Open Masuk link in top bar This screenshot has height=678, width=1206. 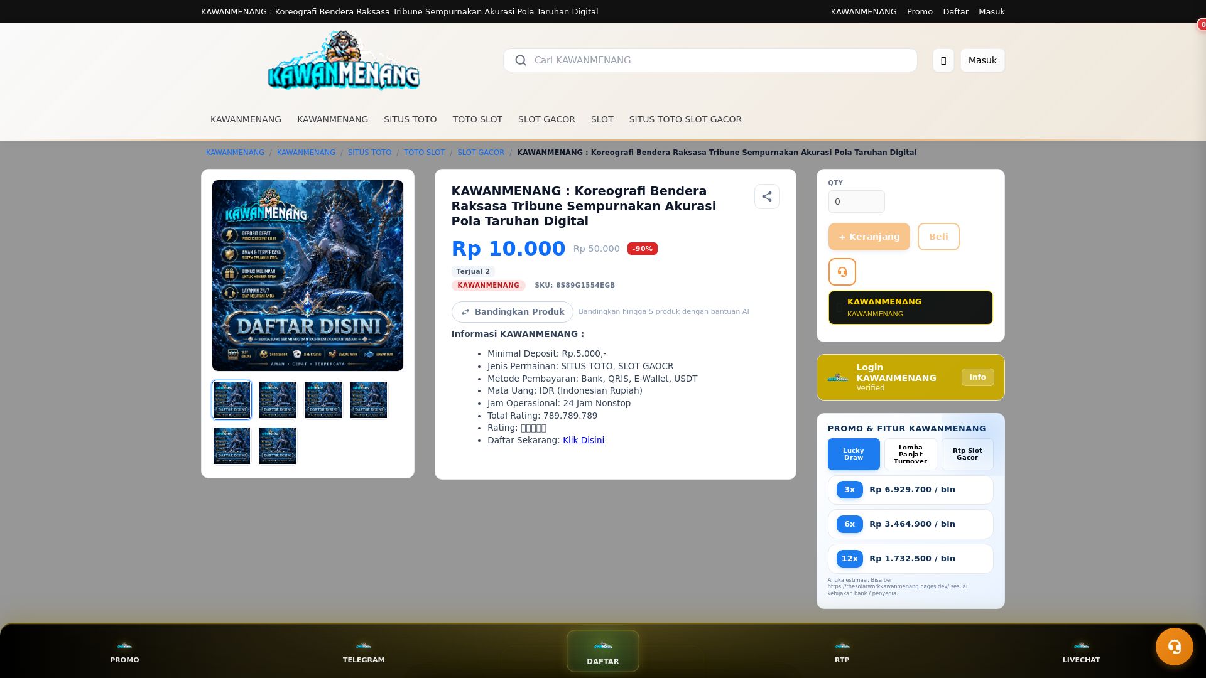click(991, 11)
